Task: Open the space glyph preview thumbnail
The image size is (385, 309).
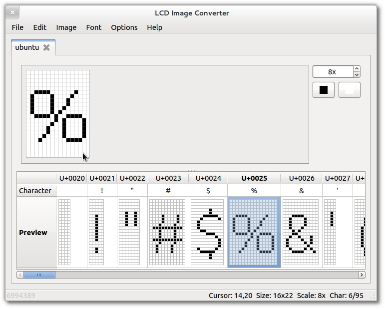Action: (64, 232)
